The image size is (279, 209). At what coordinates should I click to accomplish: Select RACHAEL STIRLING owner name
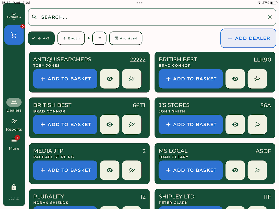54,157
